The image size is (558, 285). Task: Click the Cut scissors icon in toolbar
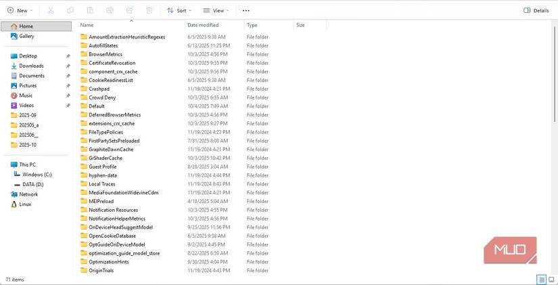[x=51, y=11]
